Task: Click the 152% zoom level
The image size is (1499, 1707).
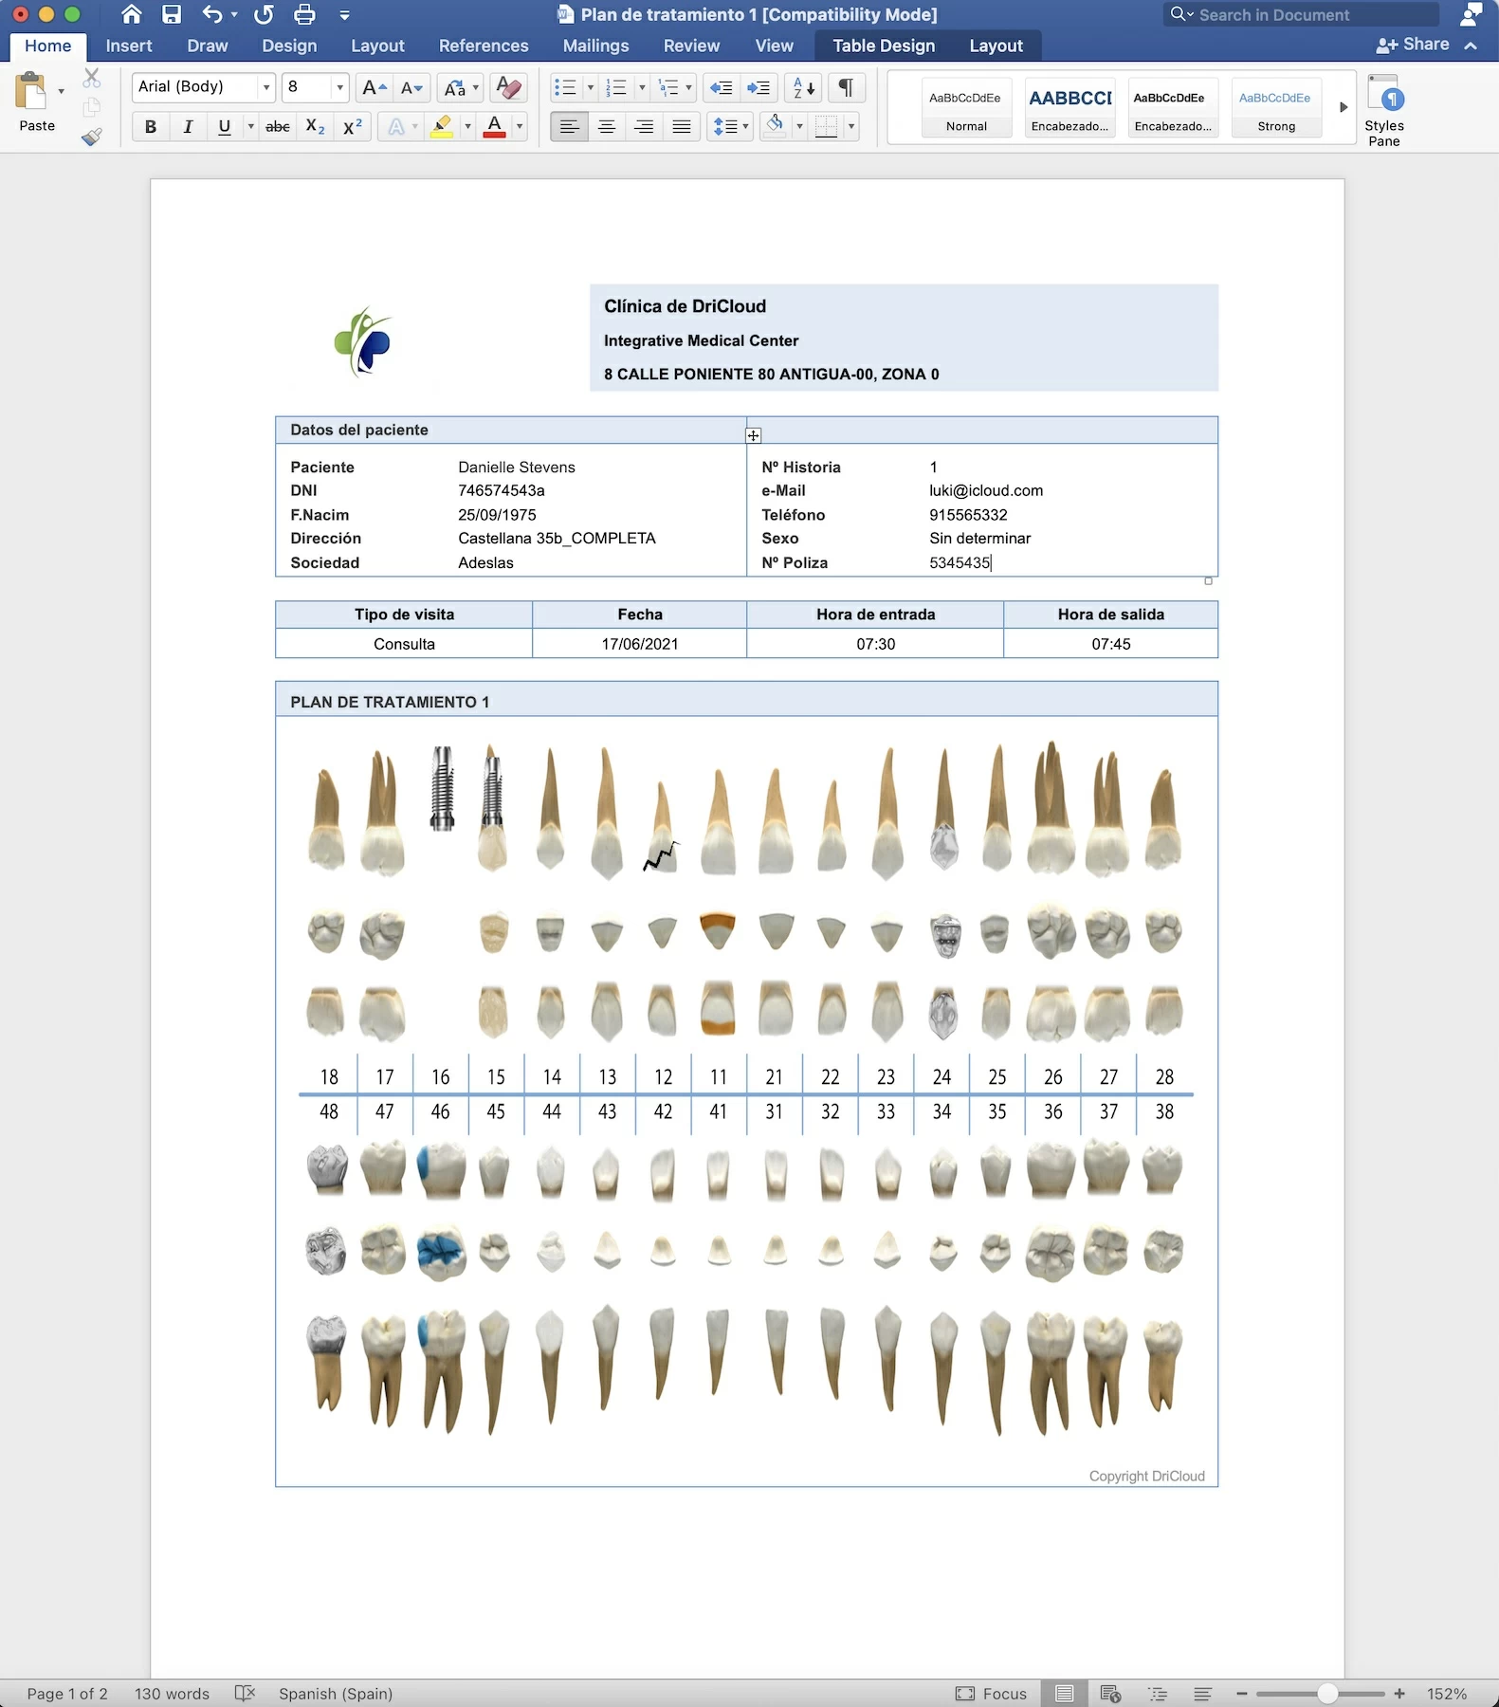Action: point(1447,1694)
